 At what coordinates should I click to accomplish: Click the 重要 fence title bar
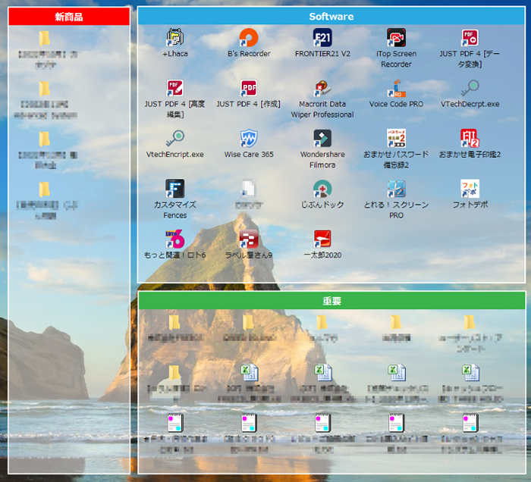(331, 301)
